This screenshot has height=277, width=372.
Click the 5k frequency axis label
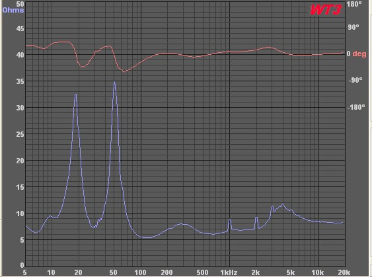tap(290, 272)
